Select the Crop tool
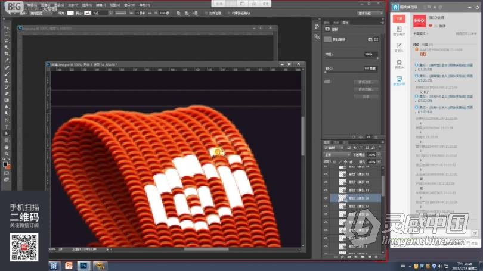Screen dimensions: 483x271 point(7,54)
